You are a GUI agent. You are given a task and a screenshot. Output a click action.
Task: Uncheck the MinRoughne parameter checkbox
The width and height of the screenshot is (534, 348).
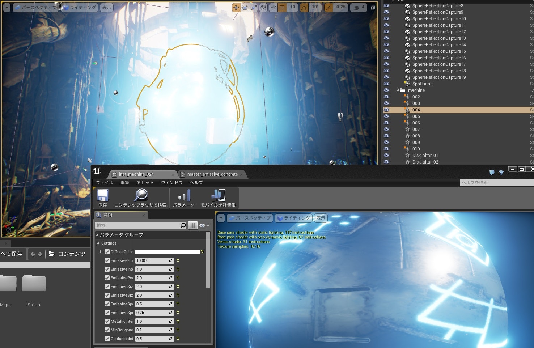(x=107, y=330)
